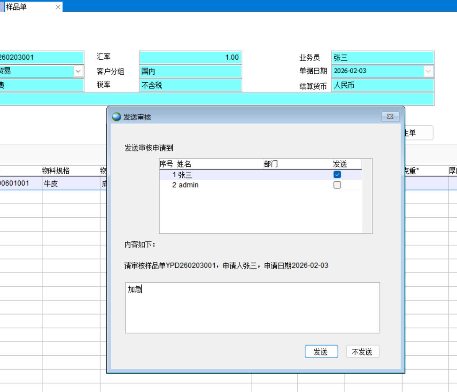This screenshot has height=392, width=457.
Task: Click the 汇率 field showing 1.00
Action: pyautogui.click(x=190, y=57)
